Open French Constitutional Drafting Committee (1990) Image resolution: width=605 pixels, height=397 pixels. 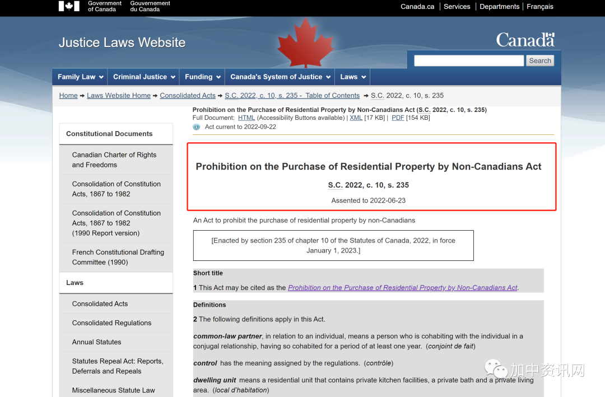116,257
